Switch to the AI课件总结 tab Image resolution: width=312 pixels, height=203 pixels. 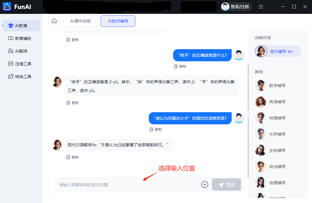[80, 21]
